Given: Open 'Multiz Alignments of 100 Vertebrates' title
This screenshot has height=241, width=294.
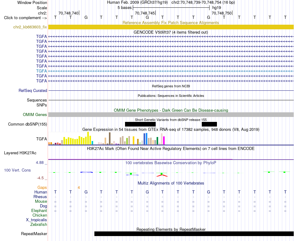Looking at the screenshot, I should tap(171, 183).
